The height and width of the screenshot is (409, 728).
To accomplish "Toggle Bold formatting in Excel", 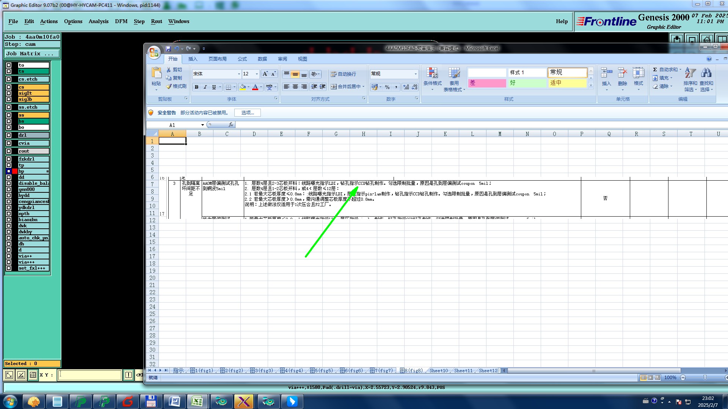I will click(196, 87).
